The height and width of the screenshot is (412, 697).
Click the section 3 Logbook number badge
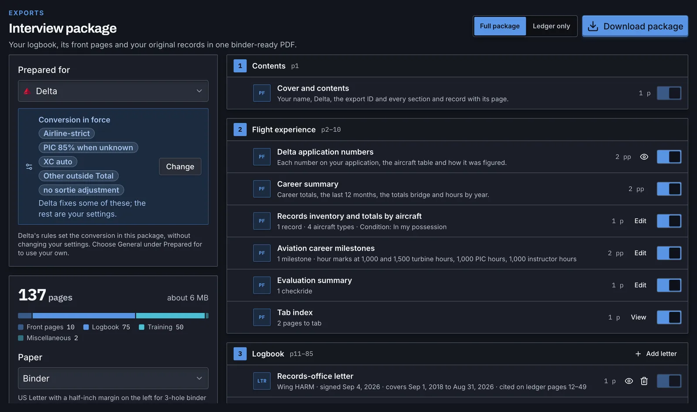240,354
